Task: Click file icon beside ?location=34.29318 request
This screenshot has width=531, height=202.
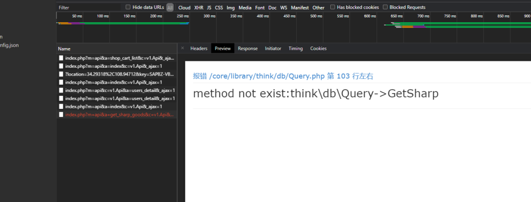Action: pyautogui.click(x=61, y=74)
